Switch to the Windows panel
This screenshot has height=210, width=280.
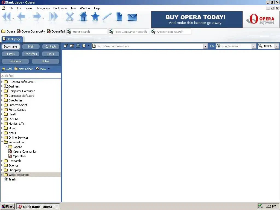click(15, 61)
